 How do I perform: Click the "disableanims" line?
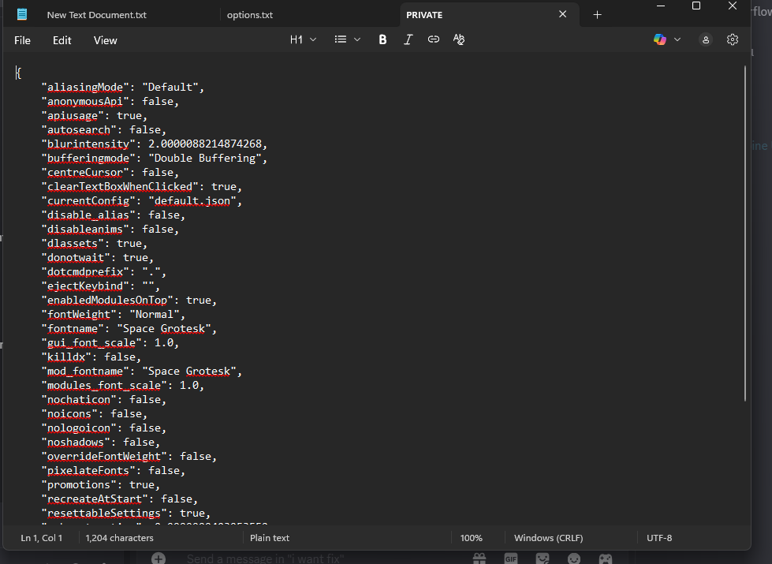110,230
